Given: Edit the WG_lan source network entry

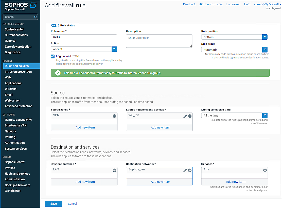Looking at the screenshot, I should (185, 116).
